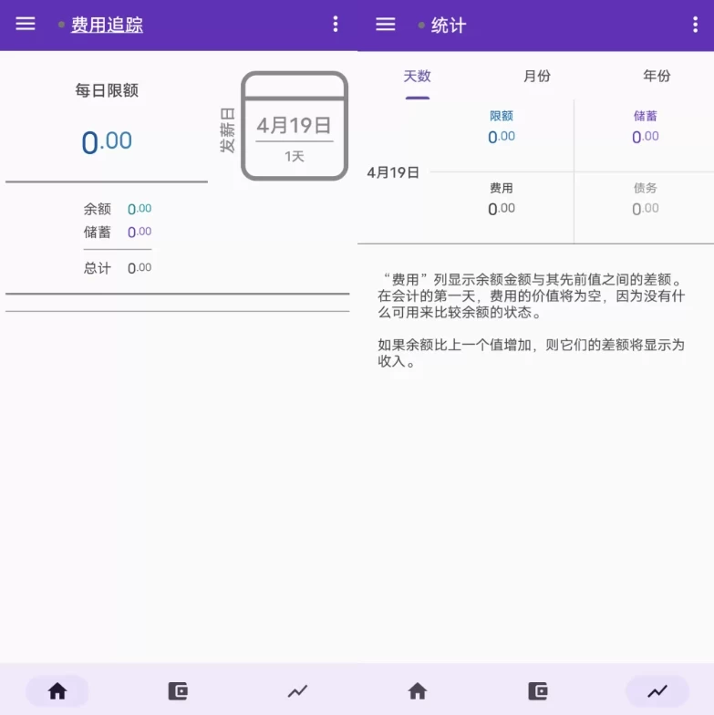The height and width of the screenshot is (715, 714).
Task: Tap the 债务 cell in statistics table
Action: click(x=645, y=199)
